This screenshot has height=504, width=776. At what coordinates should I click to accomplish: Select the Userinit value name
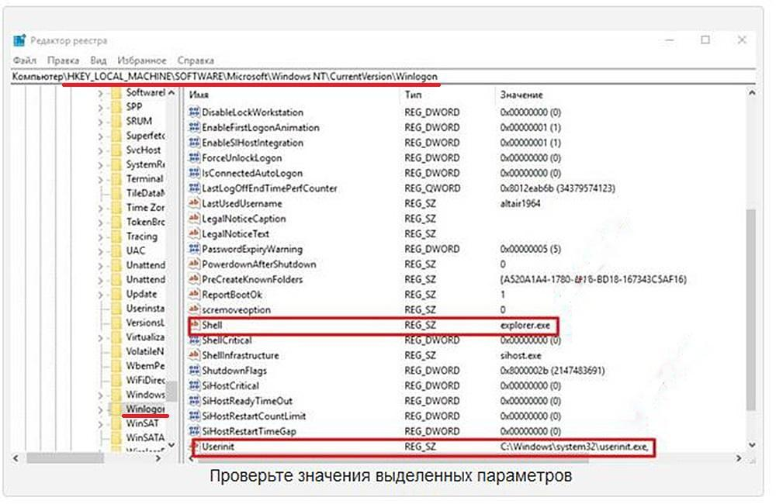click(x=218, y=447)
